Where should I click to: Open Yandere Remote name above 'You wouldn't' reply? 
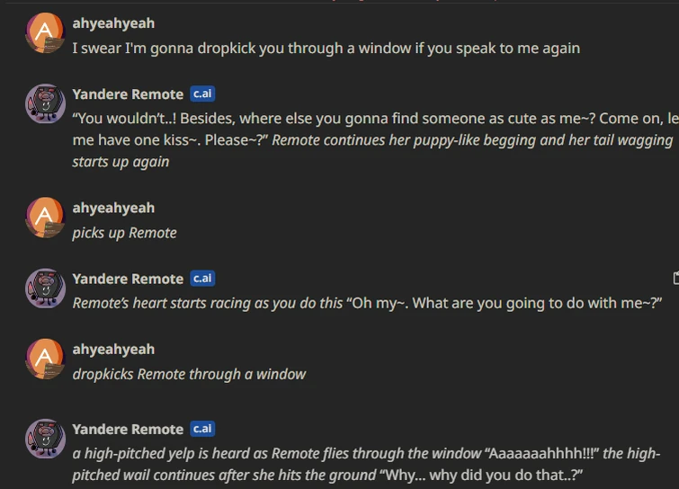click(128, 94)
